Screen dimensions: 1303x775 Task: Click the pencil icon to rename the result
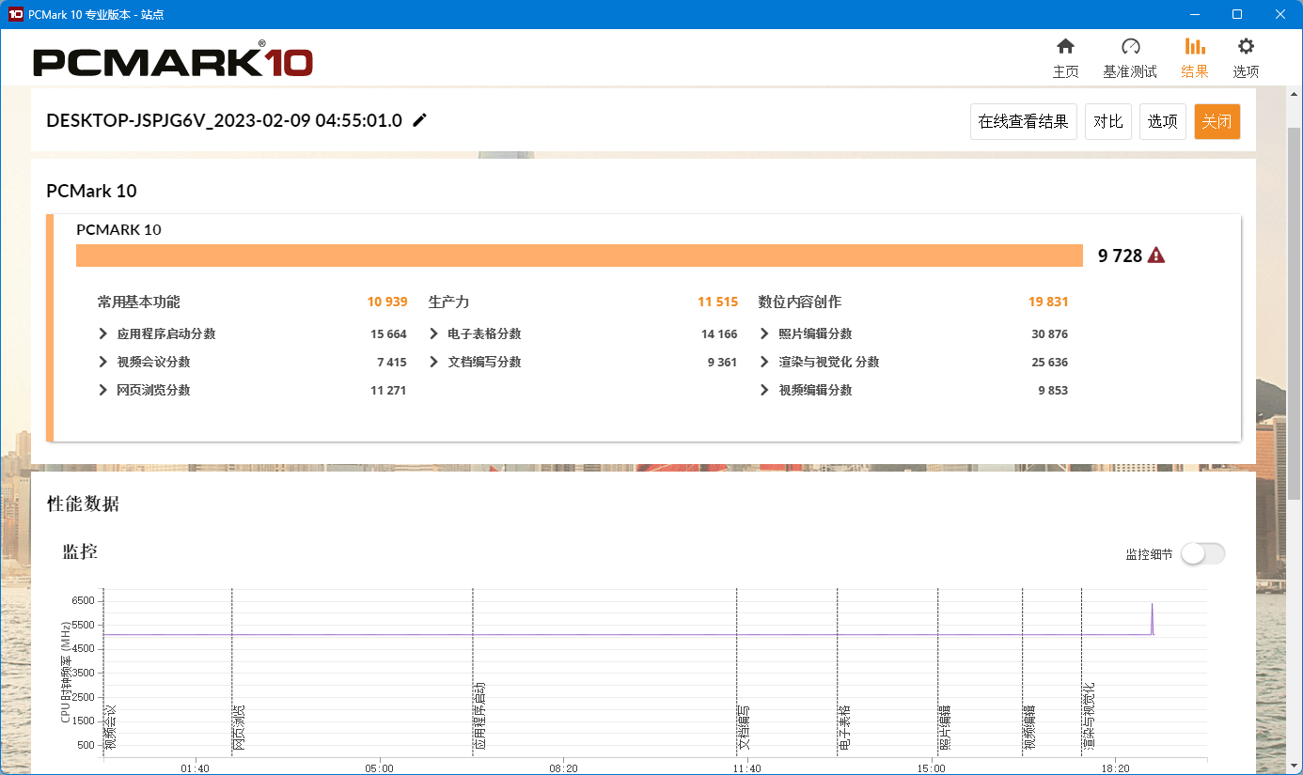420,120
